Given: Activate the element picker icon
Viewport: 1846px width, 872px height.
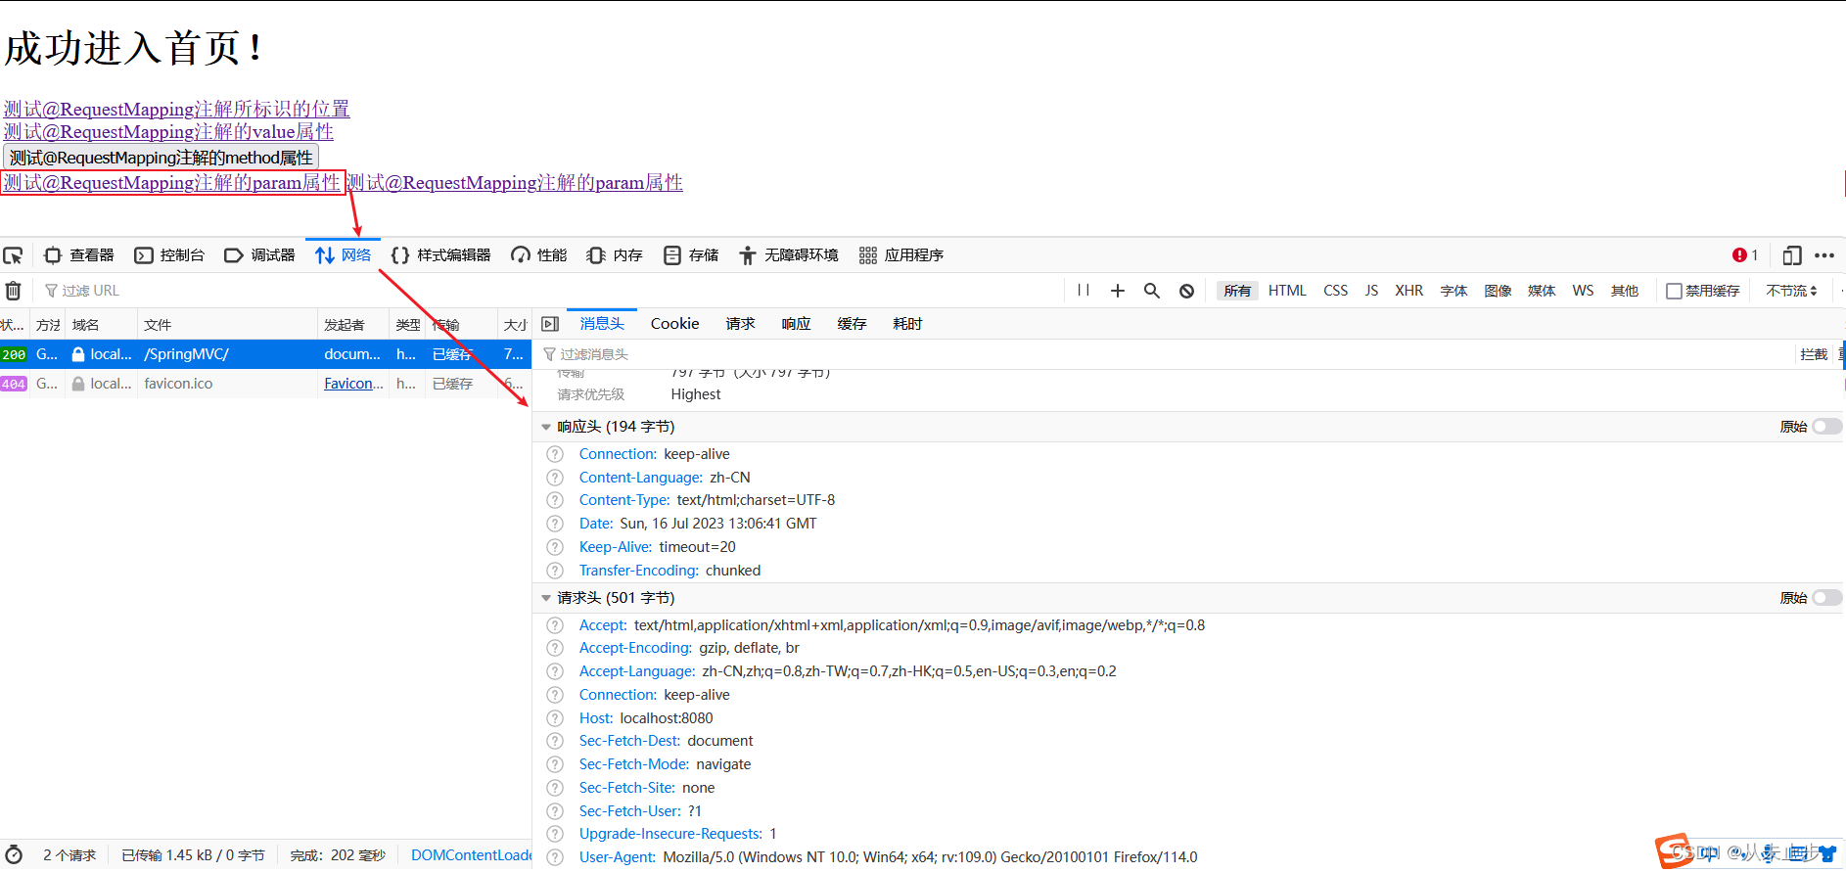Looking at the screenshot, I should tap(14, 255).
